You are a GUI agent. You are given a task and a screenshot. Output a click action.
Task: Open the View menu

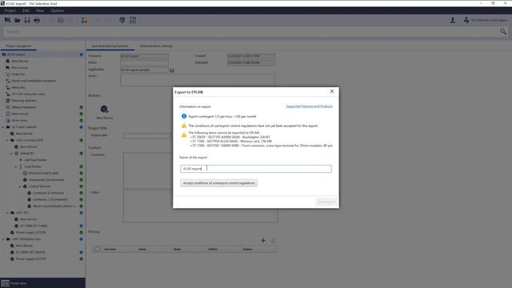pyautogui.click(x=40, y=10)
